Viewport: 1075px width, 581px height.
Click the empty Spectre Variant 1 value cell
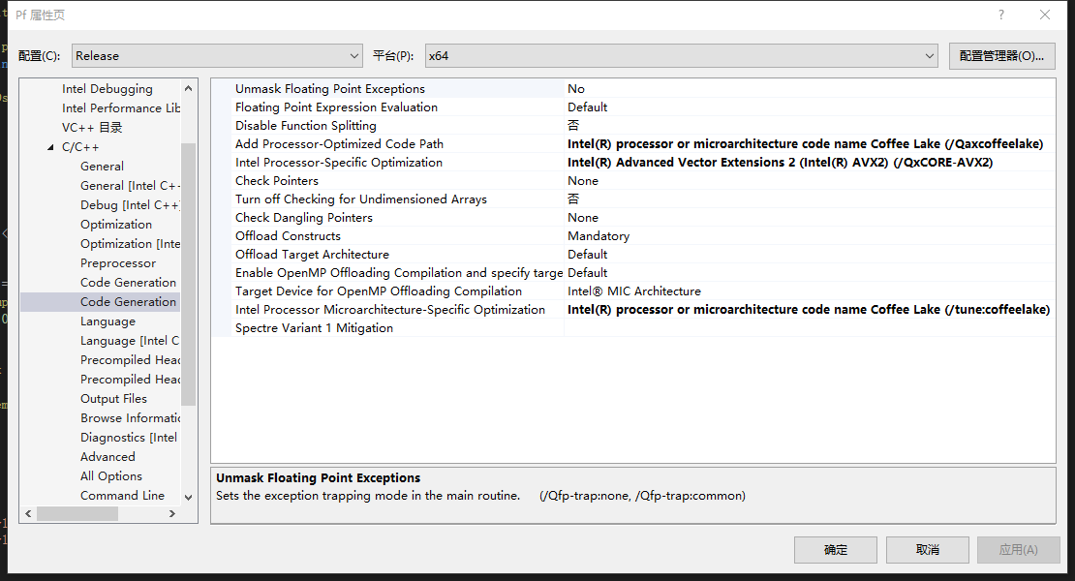[810, 328]
